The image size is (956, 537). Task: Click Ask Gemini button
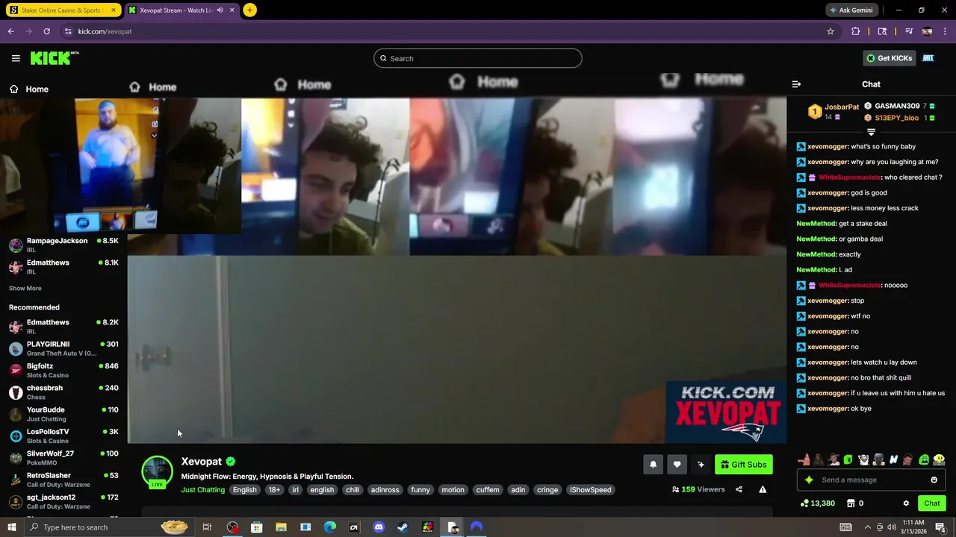click(852, 10)
